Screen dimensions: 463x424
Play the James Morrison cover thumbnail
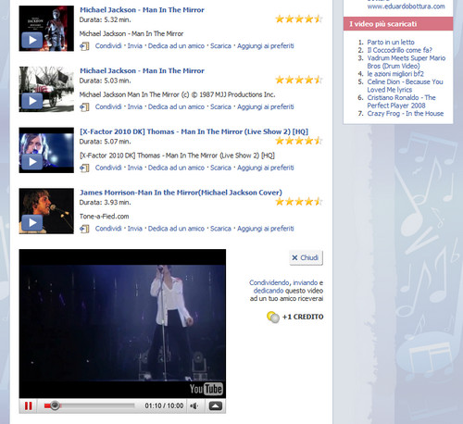click(46, 211)
